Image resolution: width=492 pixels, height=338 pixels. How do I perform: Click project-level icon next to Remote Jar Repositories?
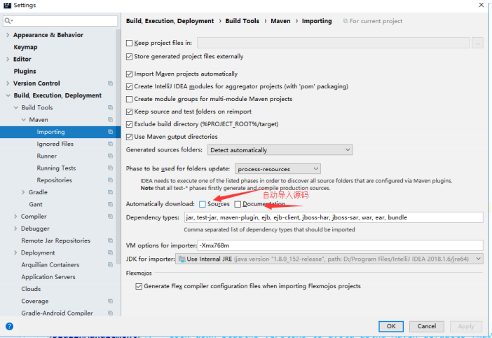pos(110,241)
